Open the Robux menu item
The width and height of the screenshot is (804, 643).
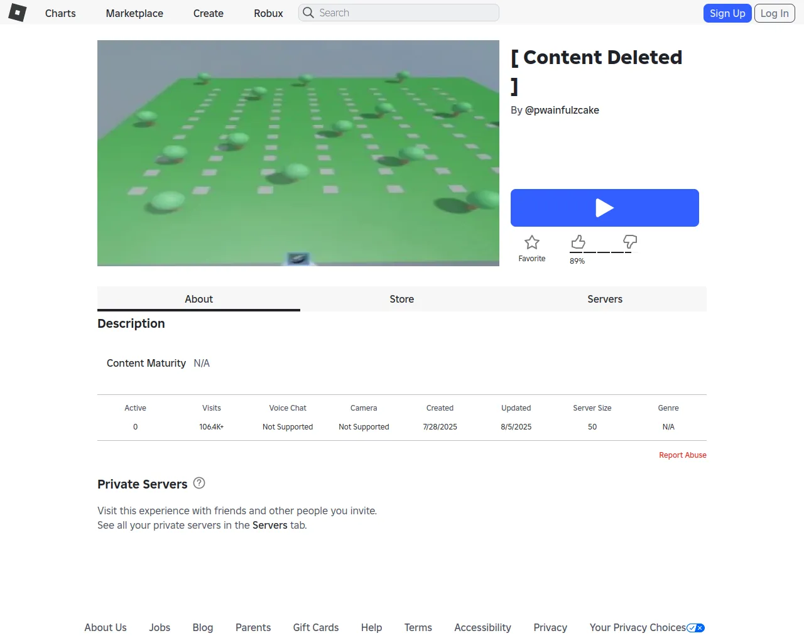268,13
